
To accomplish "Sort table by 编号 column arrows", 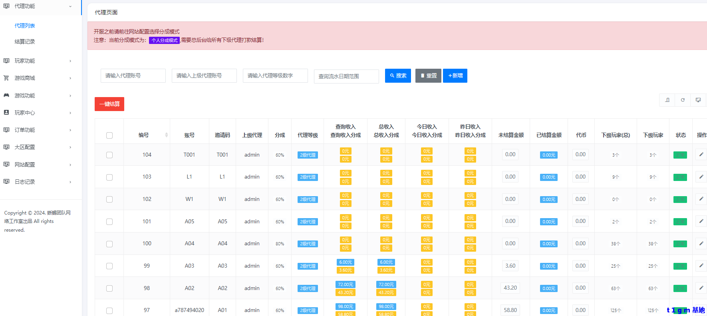I will pos(167,135).
